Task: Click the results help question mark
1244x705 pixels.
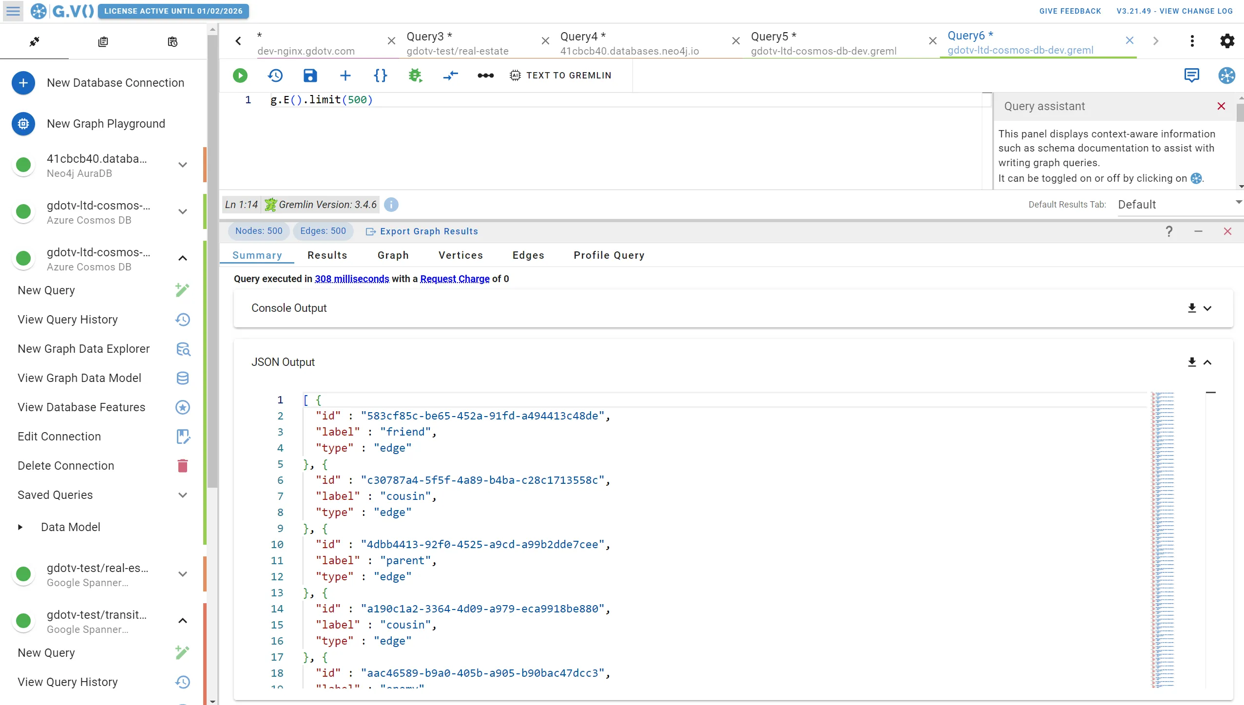Action: pos(1169,231)
